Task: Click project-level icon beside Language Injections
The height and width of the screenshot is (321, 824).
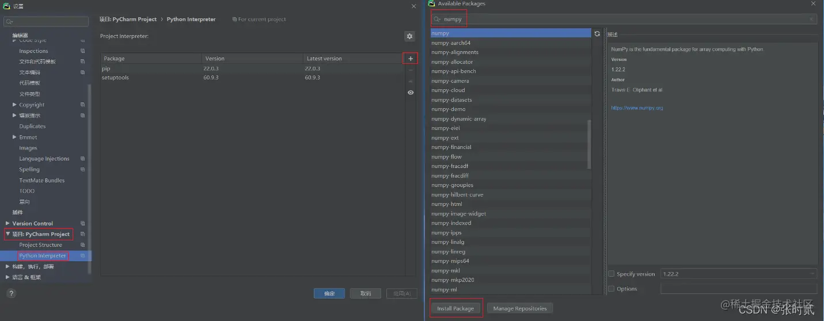Action: tap(82, 159)
